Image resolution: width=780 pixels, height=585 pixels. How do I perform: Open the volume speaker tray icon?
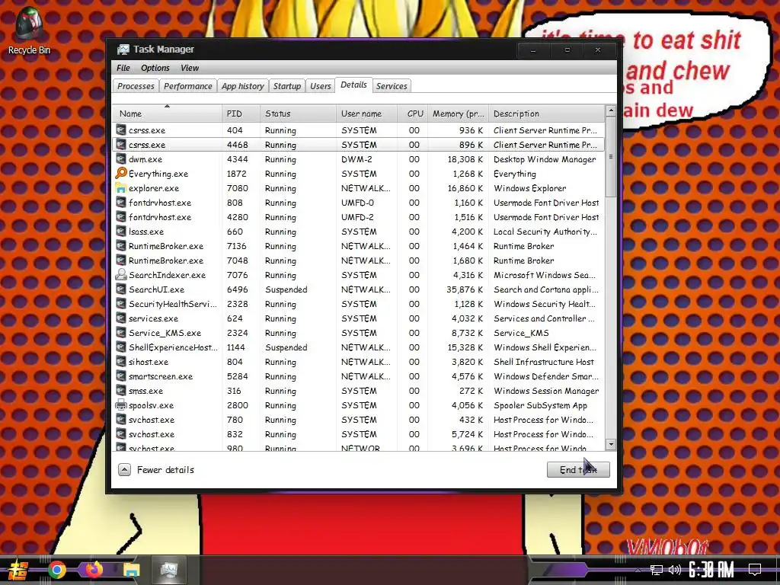click(x=675, y=570)
